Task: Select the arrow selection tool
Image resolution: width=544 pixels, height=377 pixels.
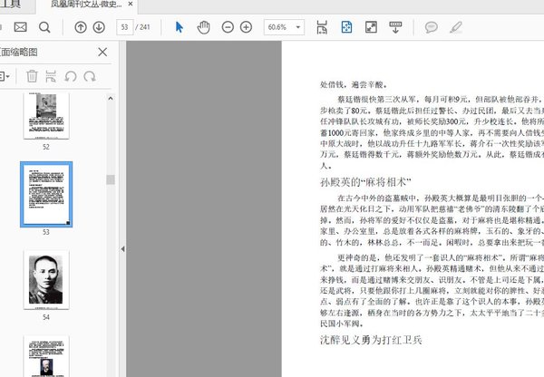Action: click(179, 28)
